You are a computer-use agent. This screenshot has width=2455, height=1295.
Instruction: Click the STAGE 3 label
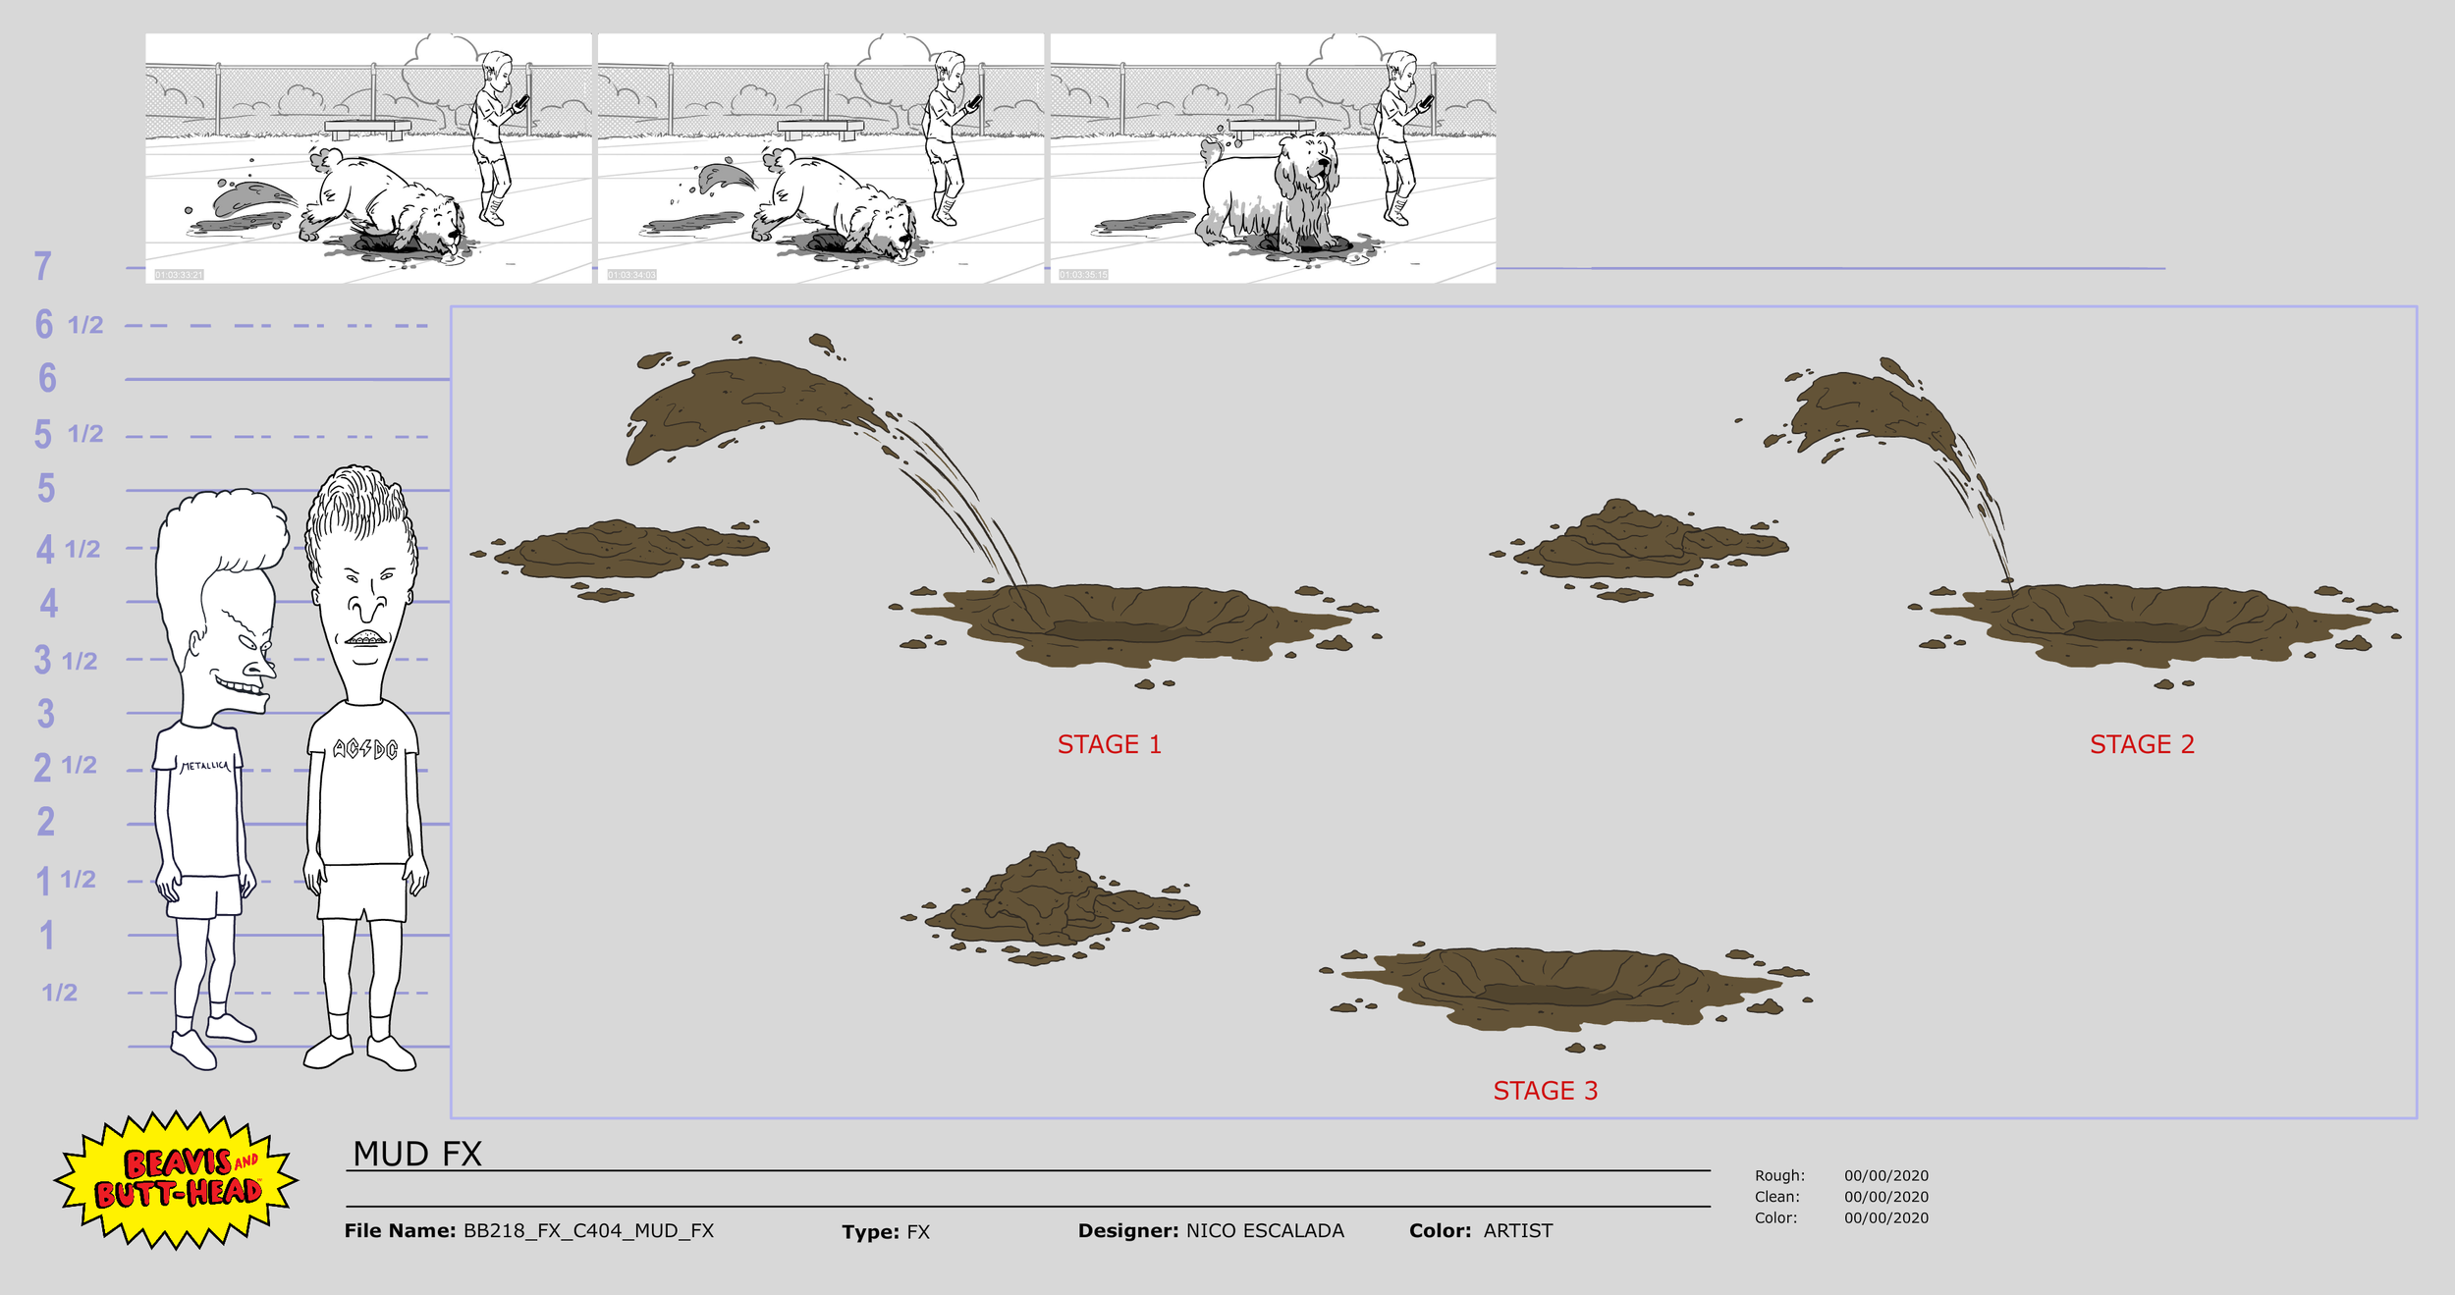1545,1091
